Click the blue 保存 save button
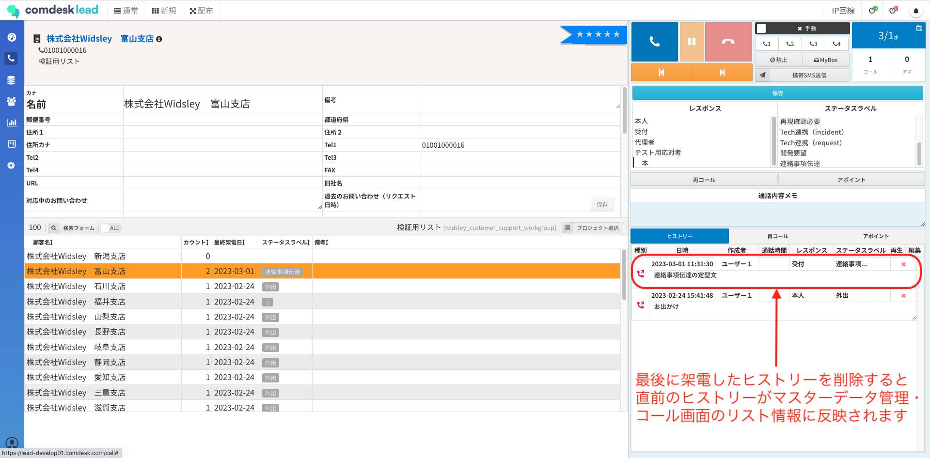This screenshot has height=458, width=930. [x=777, y=93]
